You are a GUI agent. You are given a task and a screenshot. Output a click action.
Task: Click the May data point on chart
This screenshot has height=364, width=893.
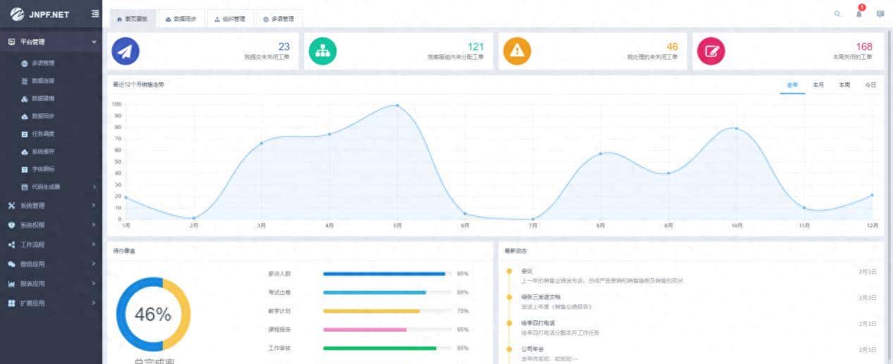pos(398,106)
